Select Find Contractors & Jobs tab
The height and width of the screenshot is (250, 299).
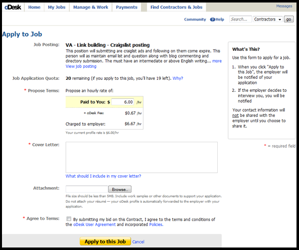(x=176, y=7)
